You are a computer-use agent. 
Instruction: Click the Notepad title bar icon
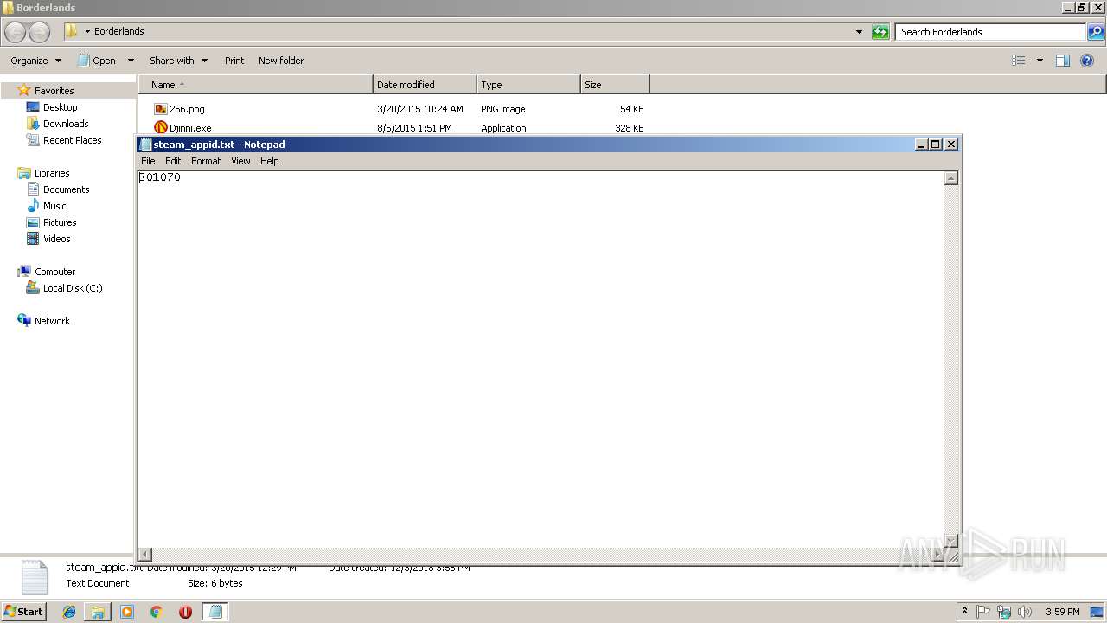(145, 145)
